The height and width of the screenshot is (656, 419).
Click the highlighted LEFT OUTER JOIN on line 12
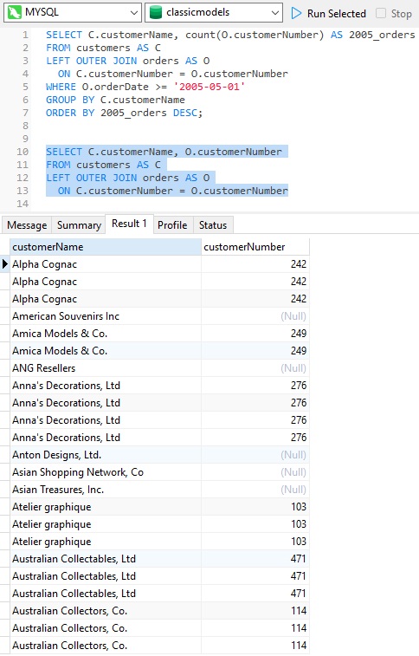click(92, 178)
